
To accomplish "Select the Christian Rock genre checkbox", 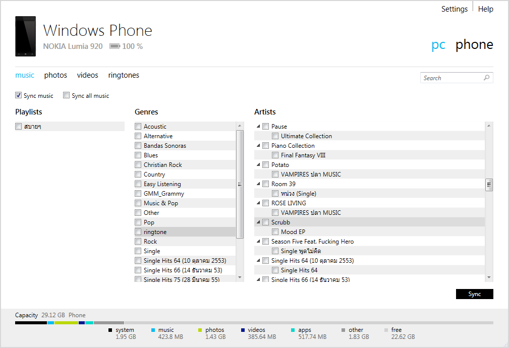I will tap(138, 164).
